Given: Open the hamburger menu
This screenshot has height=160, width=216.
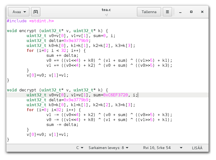Looking at the screenshot, I should point(167,12).
